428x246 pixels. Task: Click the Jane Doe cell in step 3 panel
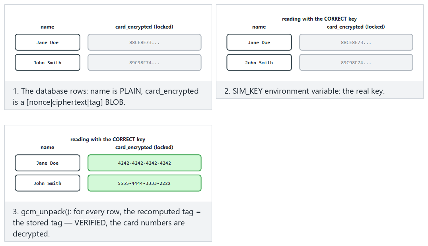pos(47,163)
